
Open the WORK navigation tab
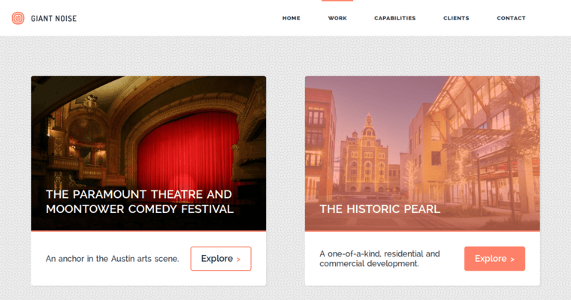337,18
